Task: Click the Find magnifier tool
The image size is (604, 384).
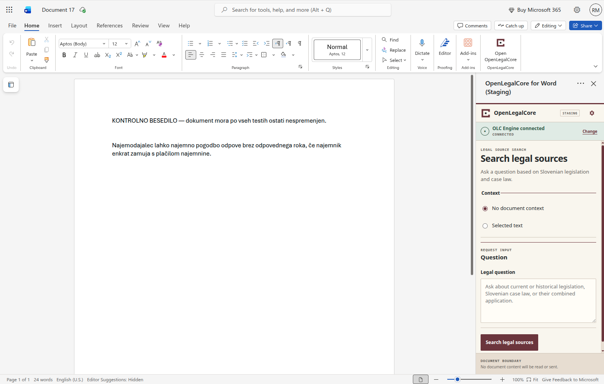Action: (390, 40)
